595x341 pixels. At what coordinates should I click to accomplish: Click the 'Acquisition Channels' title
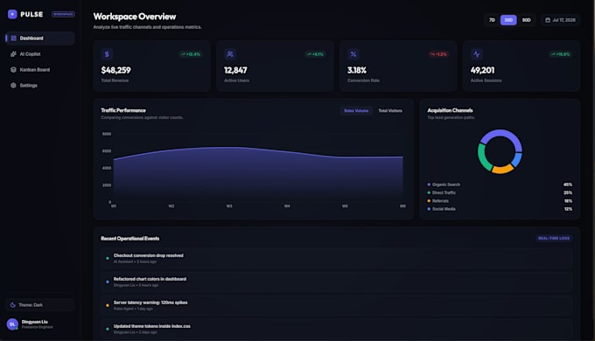pyautogui.click(x=450, y=110)
